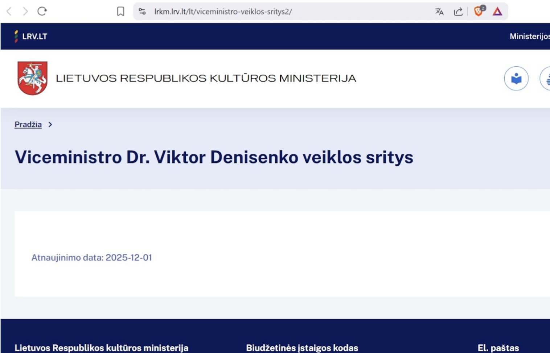550x353 pixels.
Task: Click the chevron after Pradžia breadcrumb
Action: [x=50, y=124]
